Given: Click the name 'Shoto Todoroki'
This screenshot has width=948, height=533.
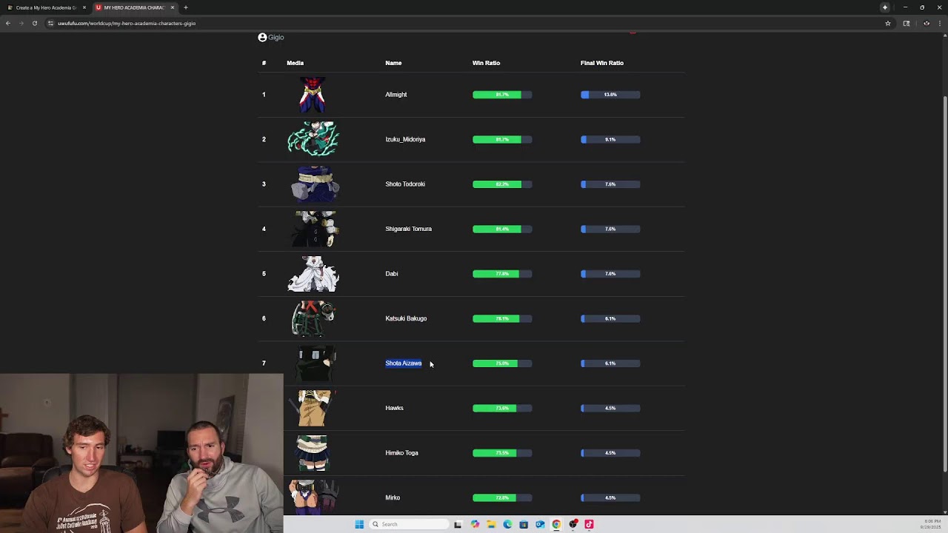Looking at the screenshot, I should (x=405, y=184).
